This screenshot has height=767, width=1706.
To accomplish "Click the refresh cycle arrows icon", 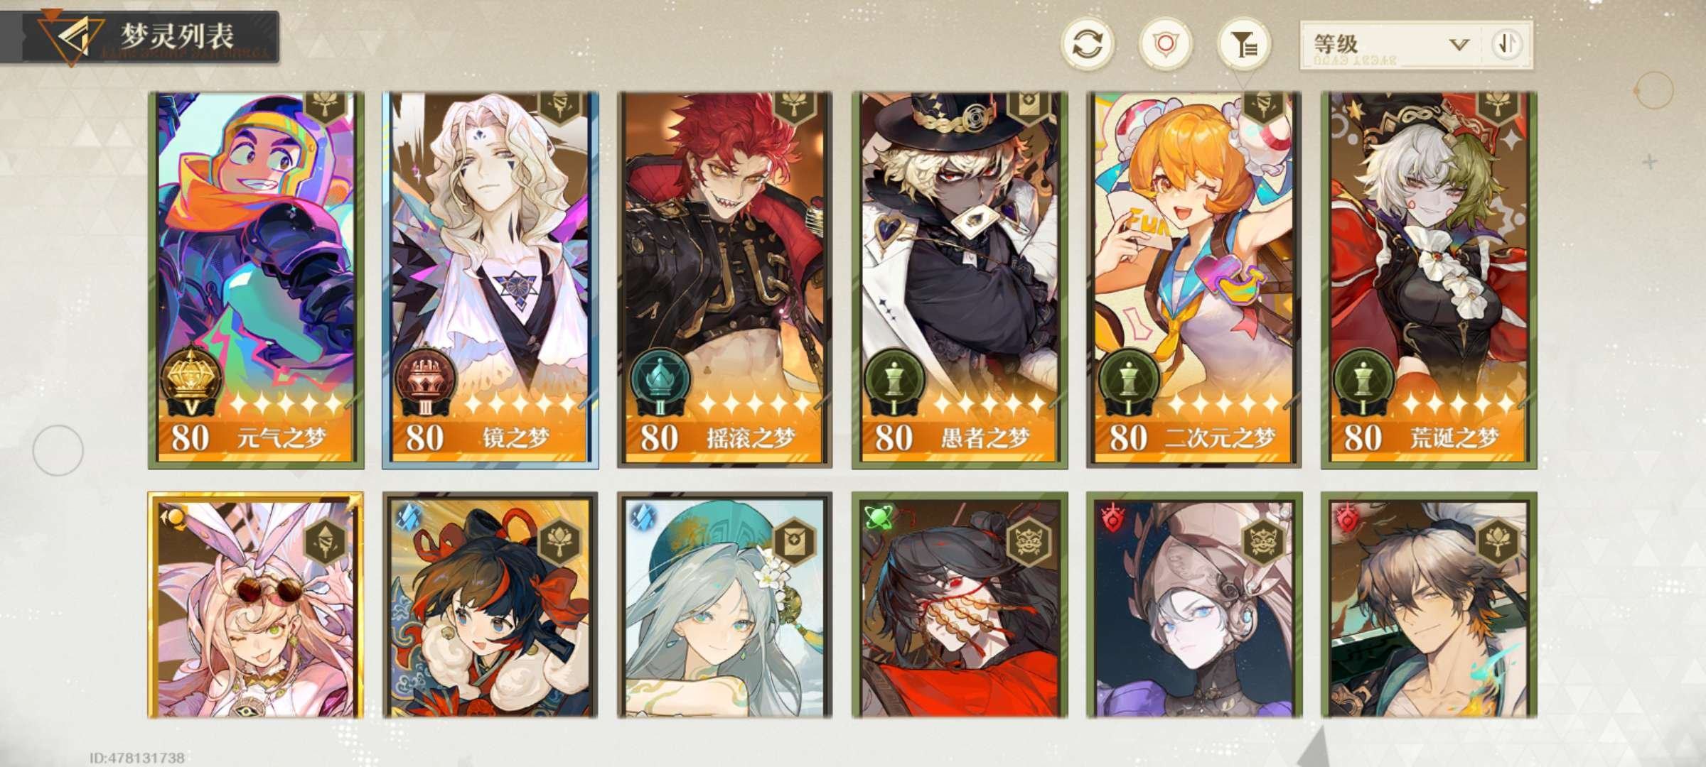I will click(x=1088, y=45).
